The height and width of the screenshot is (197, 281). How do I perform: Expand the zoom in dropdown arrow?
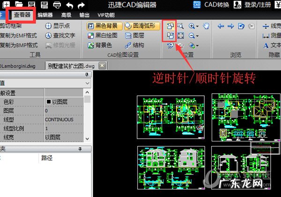tap(197, 27)
